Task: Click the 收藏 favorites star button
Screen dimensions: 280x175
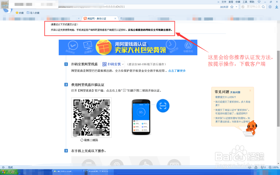Action: (x=20, y=13)
